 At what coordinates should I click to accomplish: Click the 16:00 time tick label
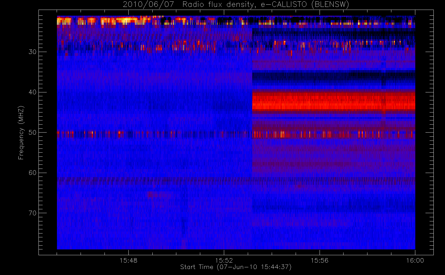click(415, 260)
